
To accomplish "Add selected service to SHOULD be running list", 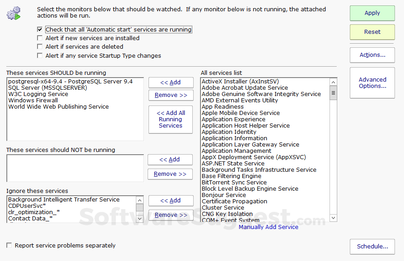I will (171, 82).
